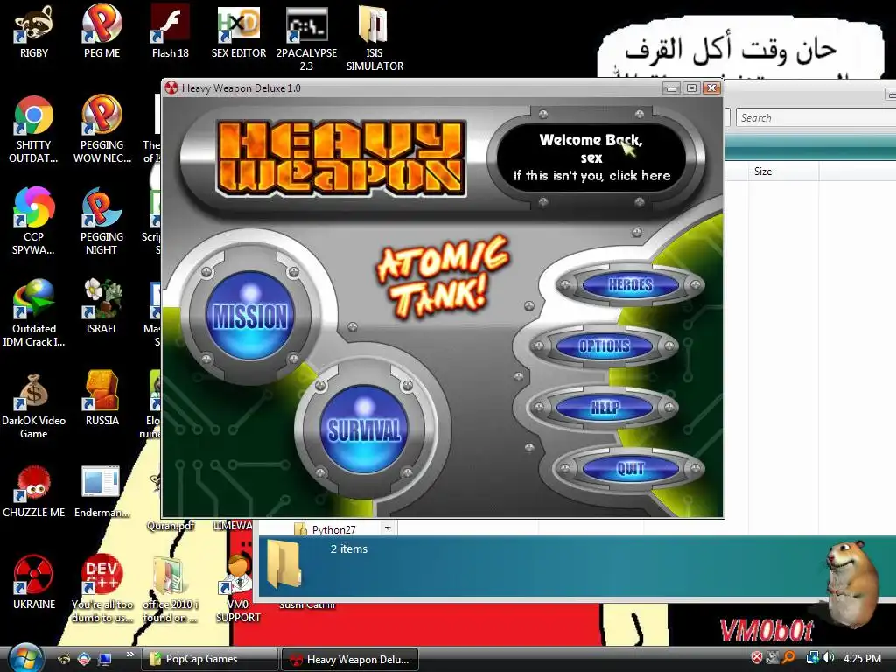Open the Outdated IDM Crack shortcut

pyautogui.click(x=34, y=313)
